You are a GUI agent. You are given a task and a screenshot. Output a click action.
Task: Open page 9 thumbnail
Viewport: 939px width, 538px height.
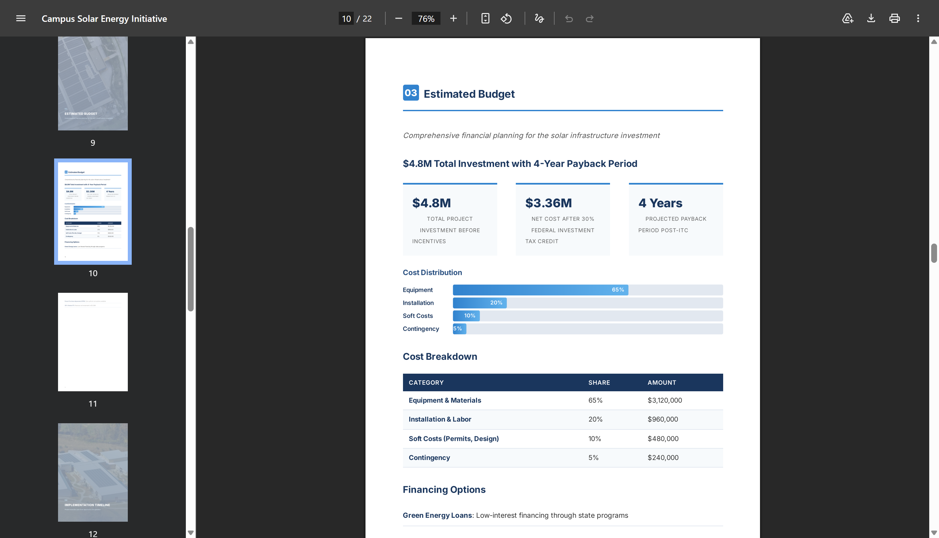click(93, 83)
